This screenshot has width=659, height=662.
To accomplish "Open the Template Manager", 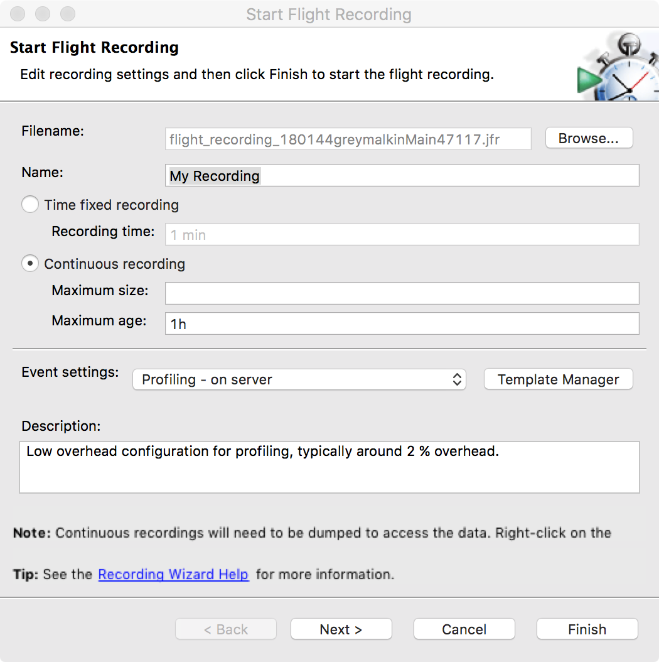I will coord(558,379).
